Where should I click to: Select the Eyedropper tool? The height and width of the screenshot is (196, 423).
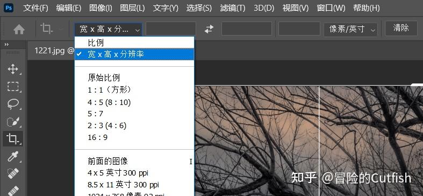13,157
